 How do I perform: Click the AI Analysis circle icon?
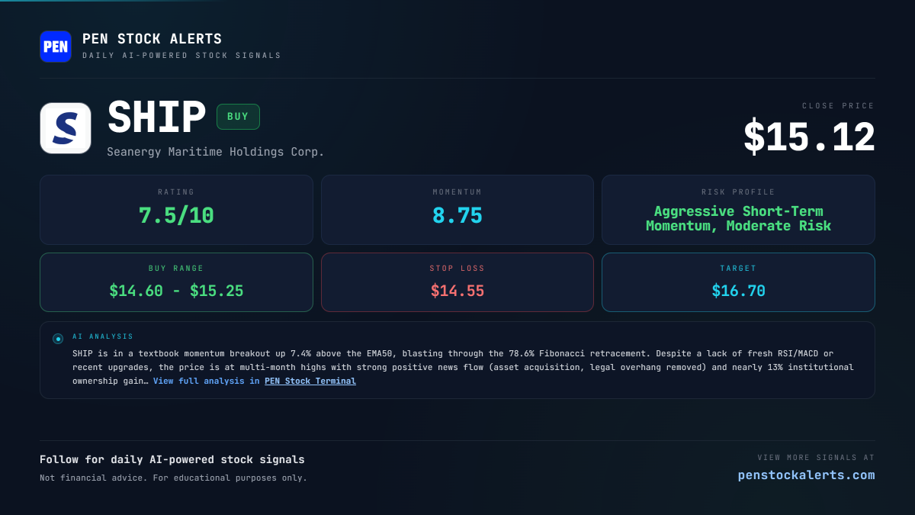pyautogui.click(x=58, y=339)
